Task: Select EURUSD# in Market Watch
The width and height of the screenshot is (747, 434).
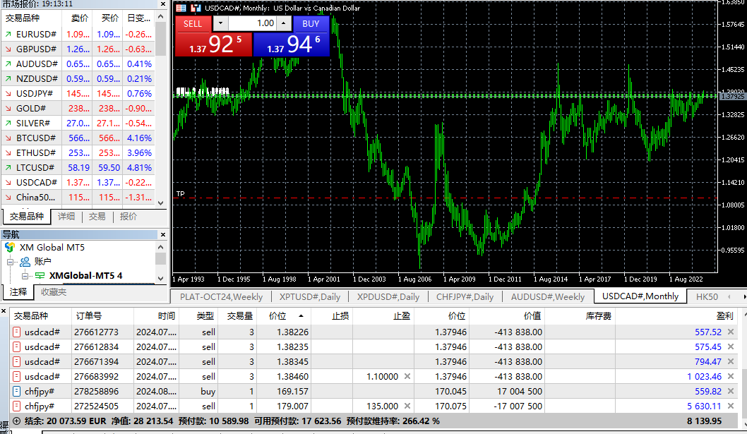Action: (x=78, y=35)
